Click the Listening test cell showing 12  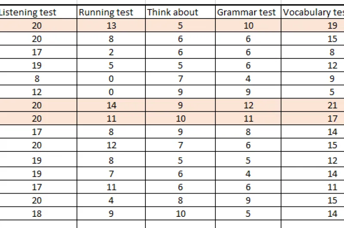pyautogui.click(x=37, y=92)
